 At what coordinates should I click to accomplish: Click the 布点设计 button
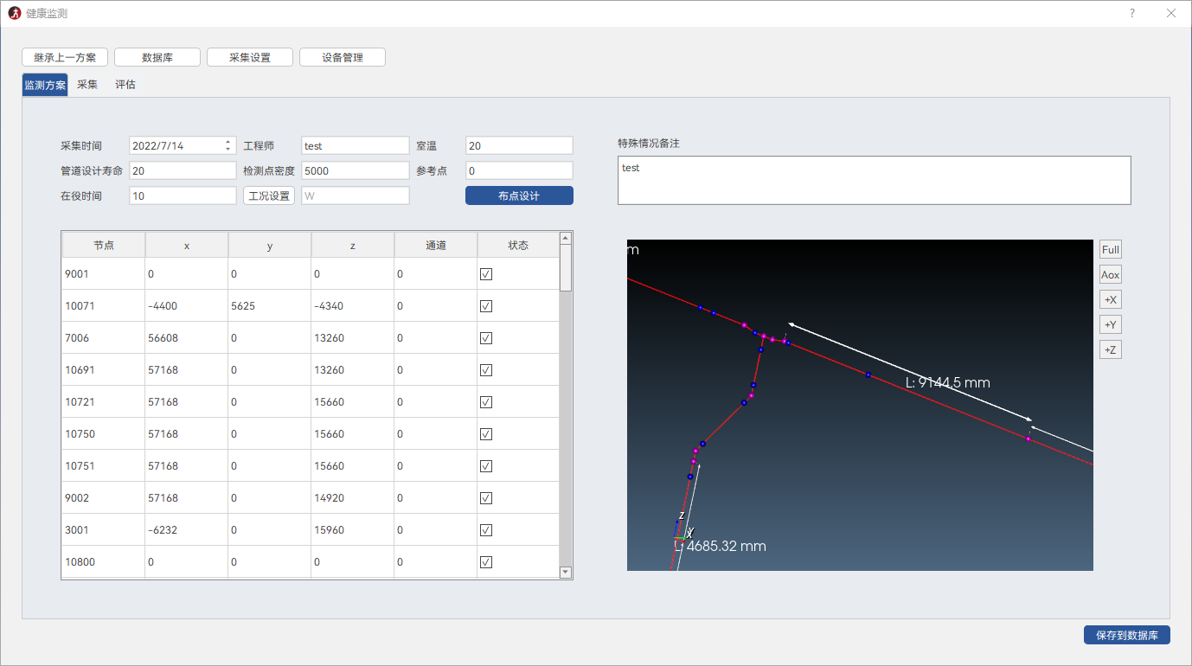519,195
